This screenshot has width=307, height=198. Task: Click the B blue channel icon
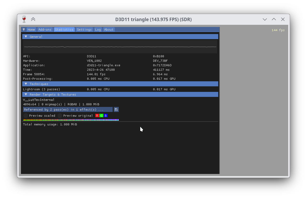(106, 115)
